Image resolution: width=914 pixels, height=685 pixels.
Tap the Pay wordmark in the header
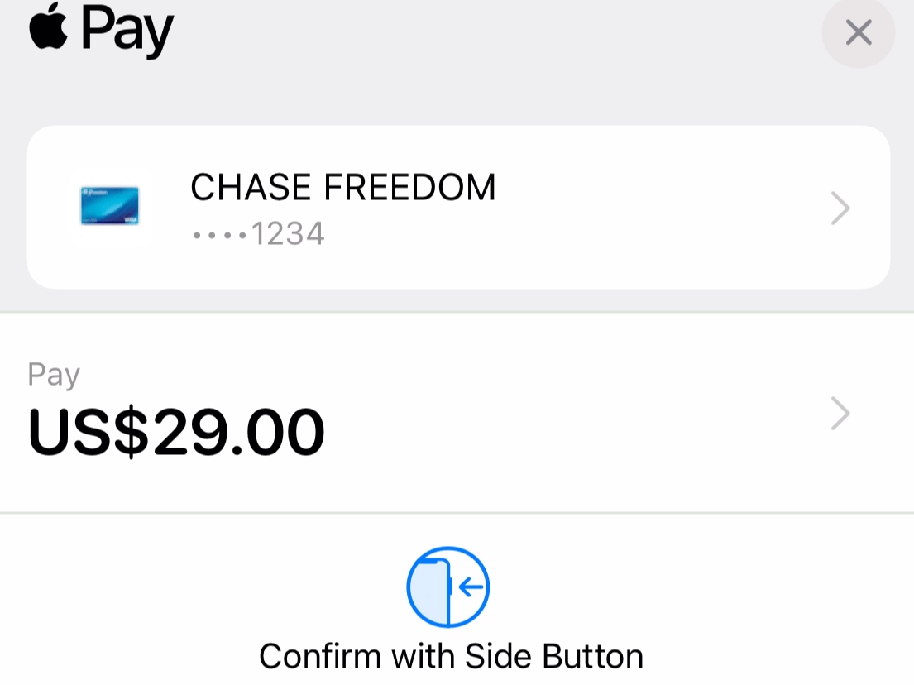click(x=127, y=30)
